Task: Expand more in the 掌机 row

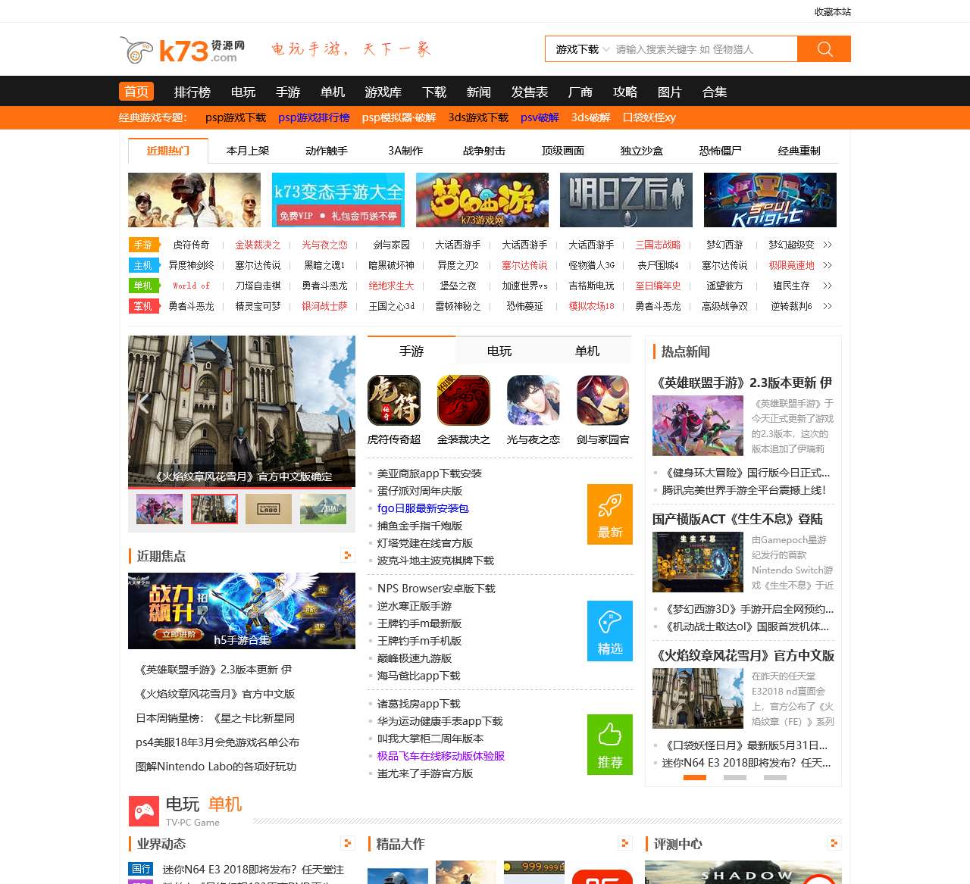Action: [828, 306]
